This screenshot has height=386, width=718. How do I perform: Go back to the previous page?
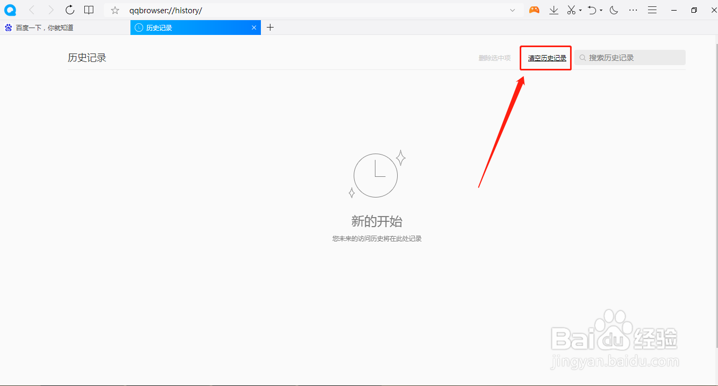click(x=31, y=10)
